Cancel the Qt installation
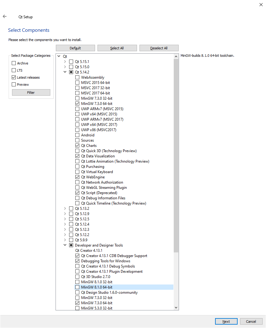 (251, 322)
